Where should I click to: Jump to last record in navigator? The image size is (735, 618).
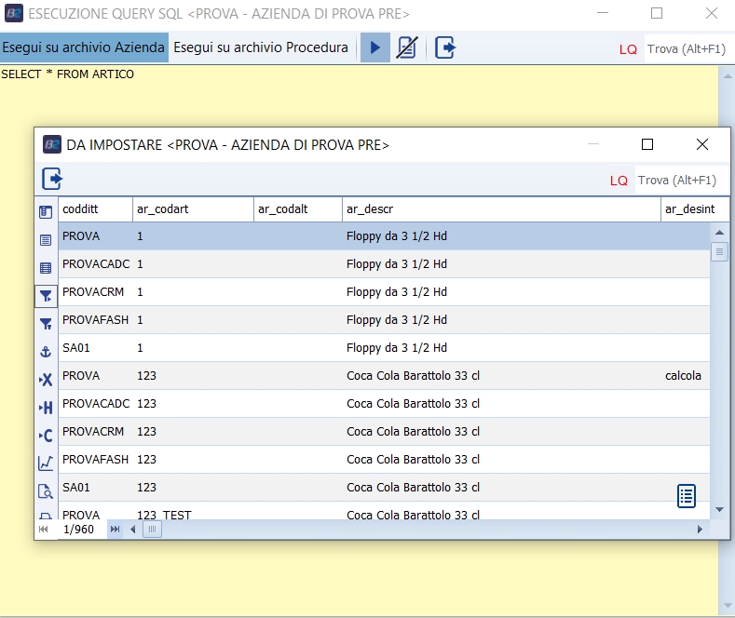(x=116, y=529)
